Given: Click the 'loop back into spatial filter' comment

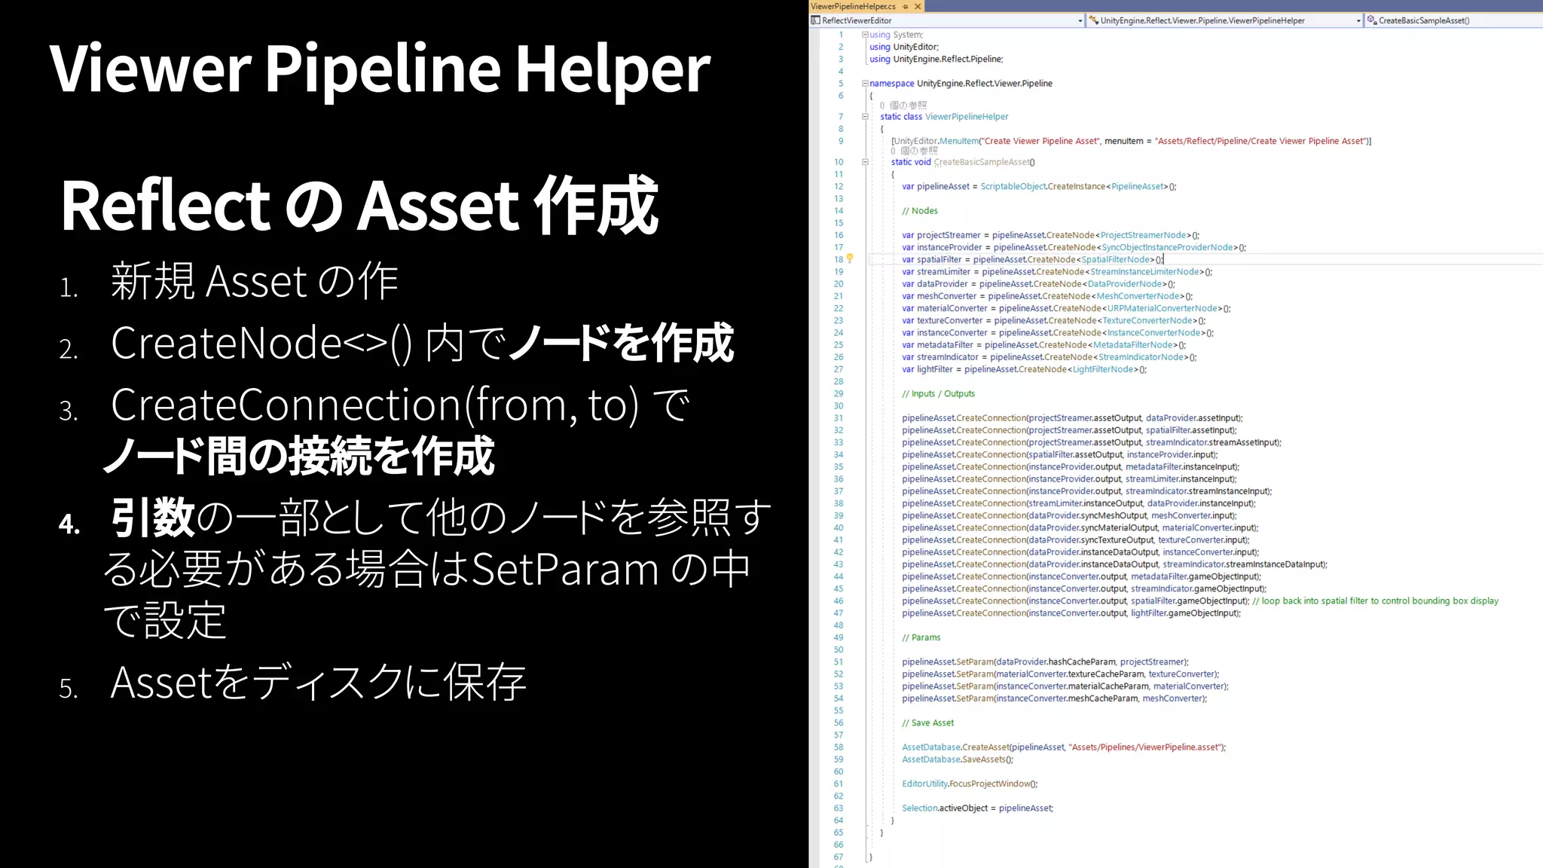Looking at the screenshot, I should pyautogui.click(x=1375, y=601).
